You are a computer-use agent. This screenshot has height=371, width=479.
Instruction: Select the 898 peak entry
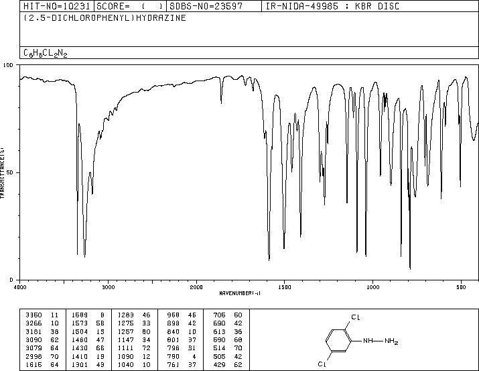click(182, 323)
